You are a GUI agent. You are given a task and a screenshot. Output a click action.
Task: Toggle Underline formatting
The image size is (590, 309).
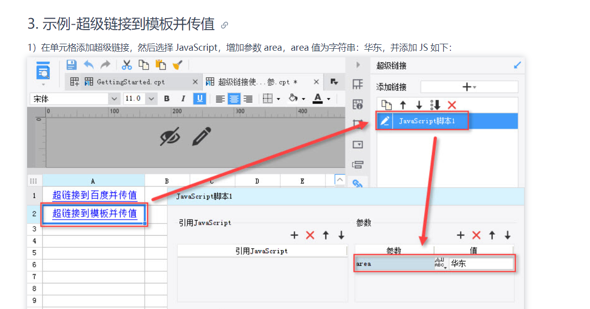(199, 98)
